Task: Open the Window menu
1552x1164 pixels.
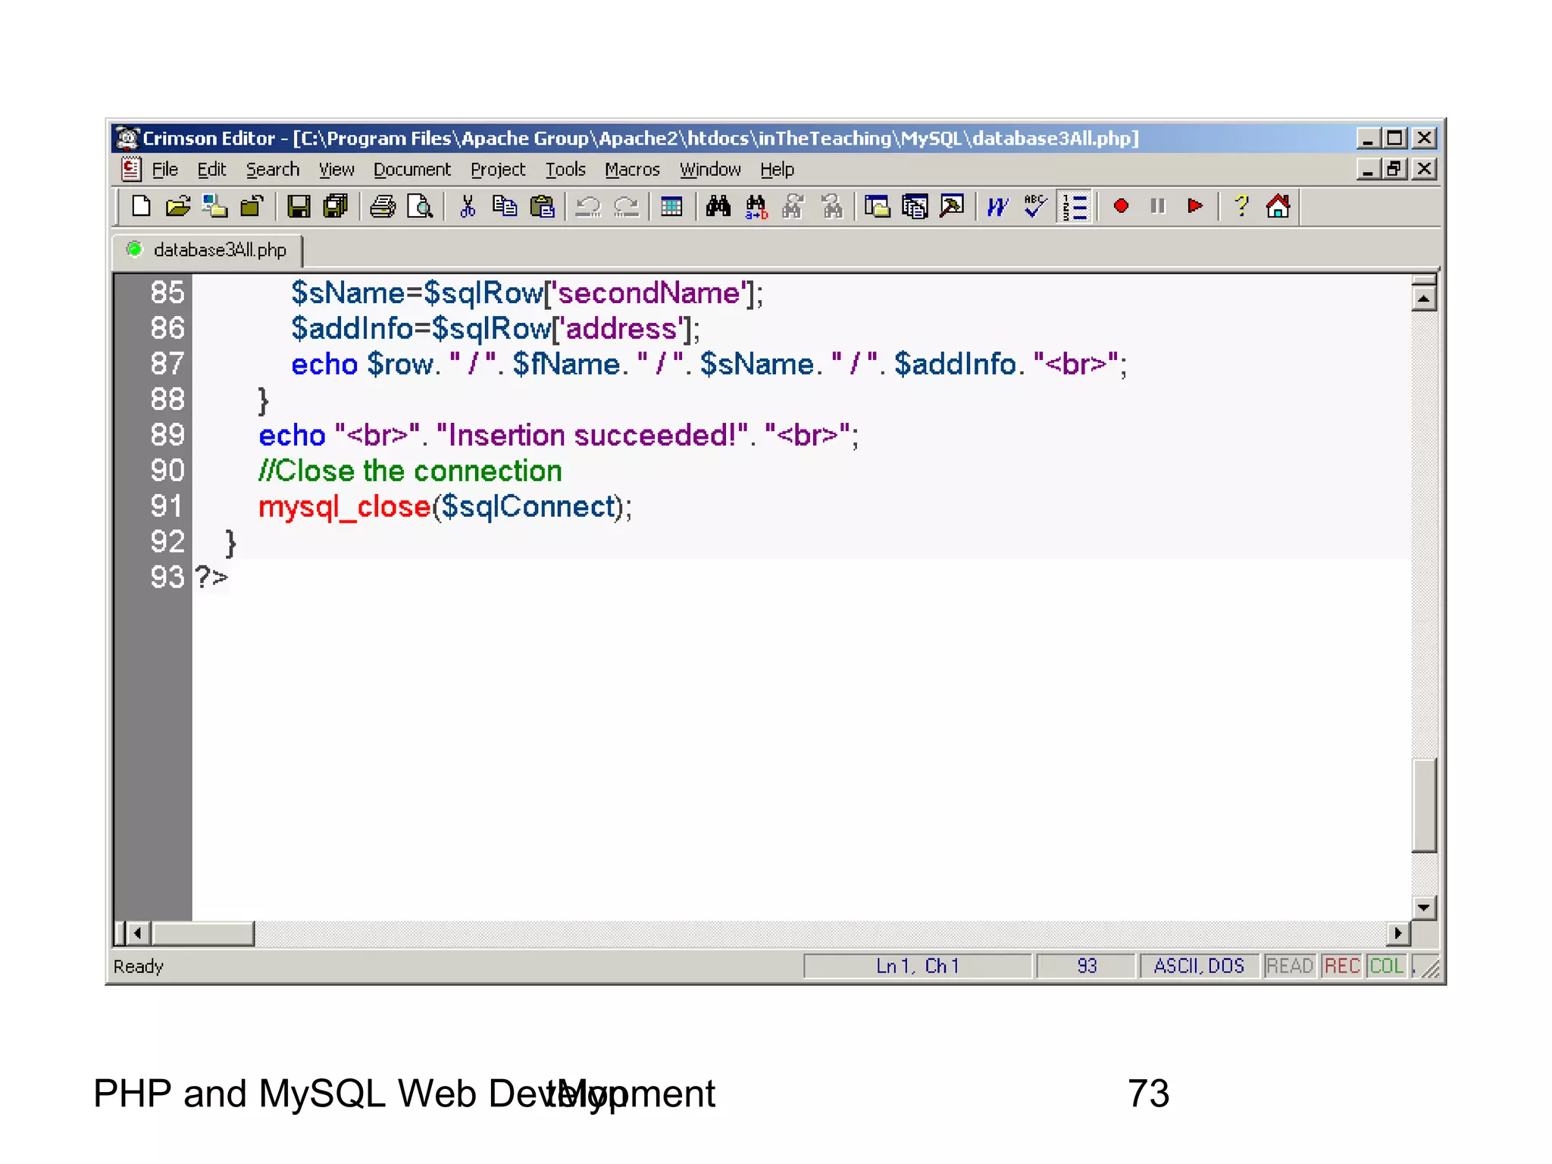Action: (x=710, y=170)
